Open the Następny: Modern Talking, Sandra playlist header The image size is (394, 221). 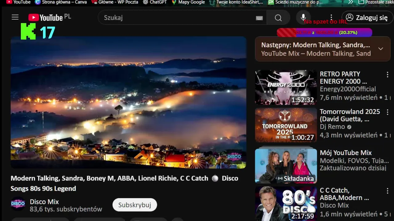[x=316, y=45]
